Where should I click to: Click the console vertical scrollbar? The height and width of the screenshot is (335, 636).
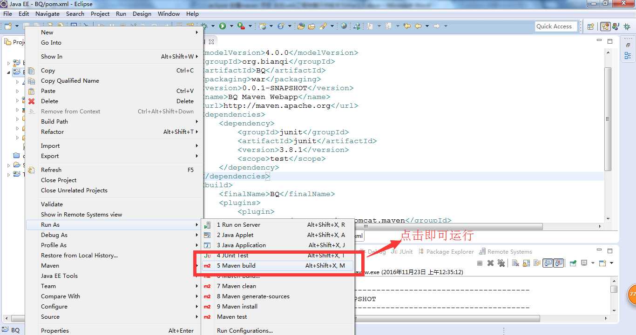[614, 289]
